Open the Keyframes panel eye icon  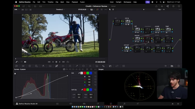click(x=165, y=66)
